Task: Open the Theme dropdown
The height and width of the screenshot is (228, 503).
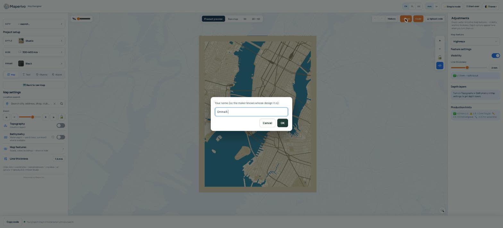Action: pos(491,6)
